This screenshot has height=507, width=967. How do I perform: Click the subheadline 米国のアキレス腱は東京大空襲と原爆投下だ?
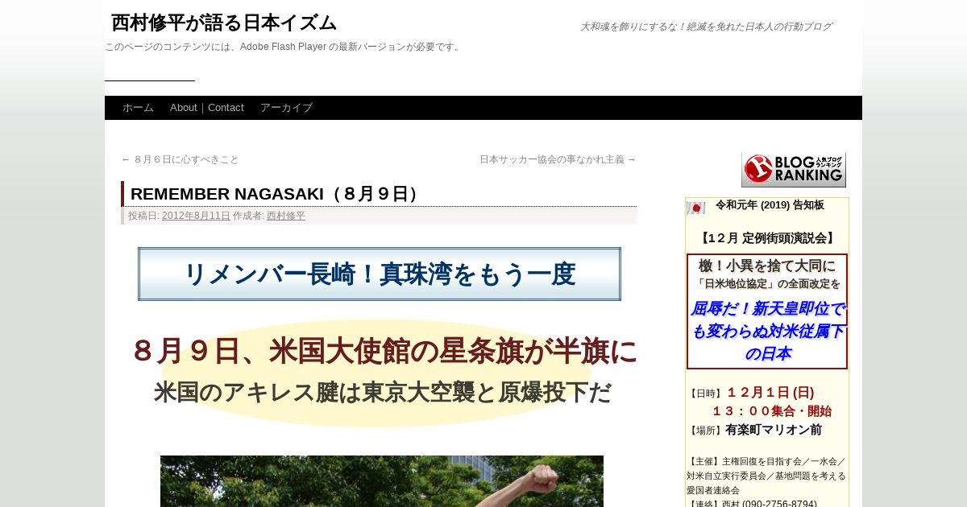(382, 392)
